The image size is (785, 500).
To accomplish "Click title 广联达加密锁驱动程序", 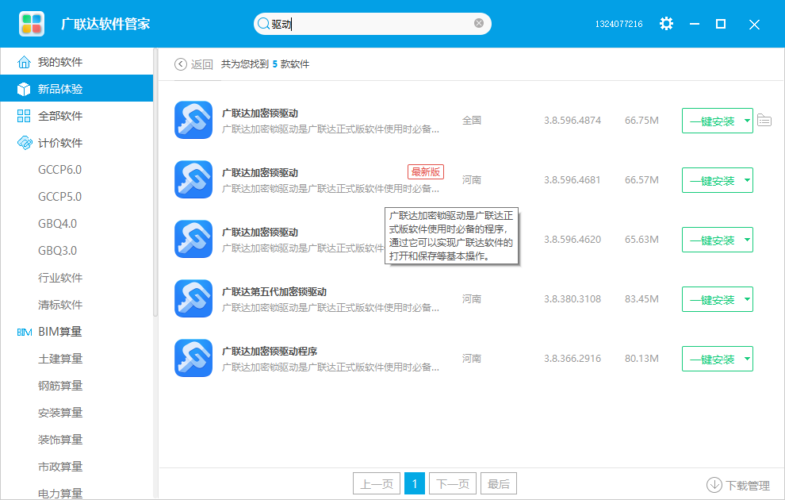I will (270, 352).
